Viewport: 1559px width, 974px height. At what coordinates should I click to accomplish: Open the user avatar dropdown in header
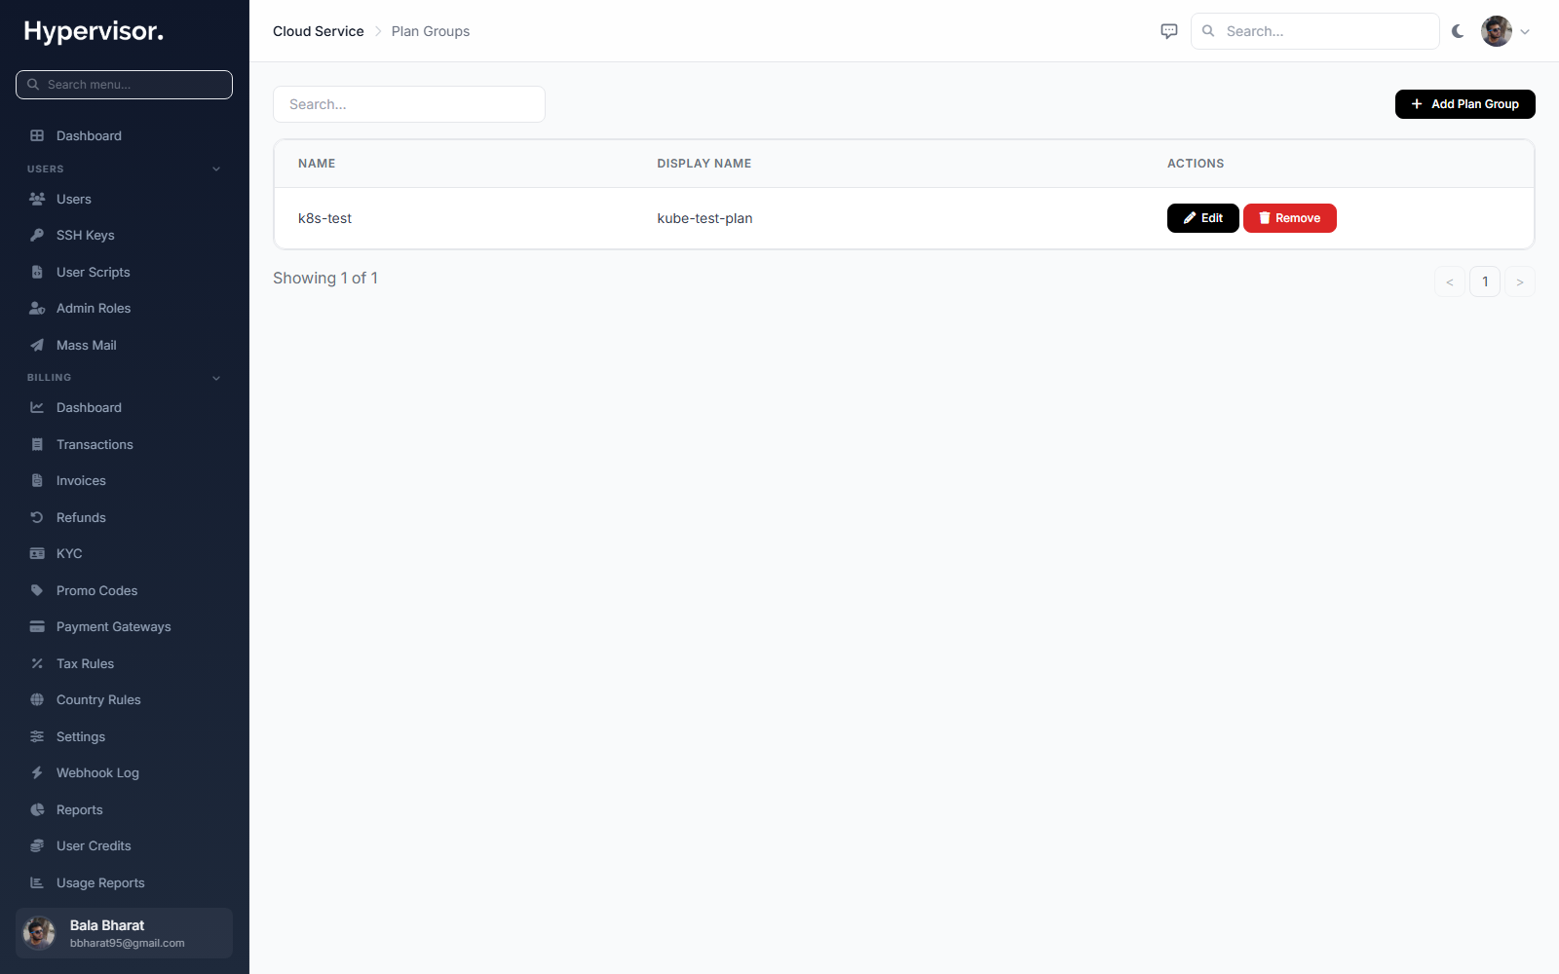[x=1505, y=31]
